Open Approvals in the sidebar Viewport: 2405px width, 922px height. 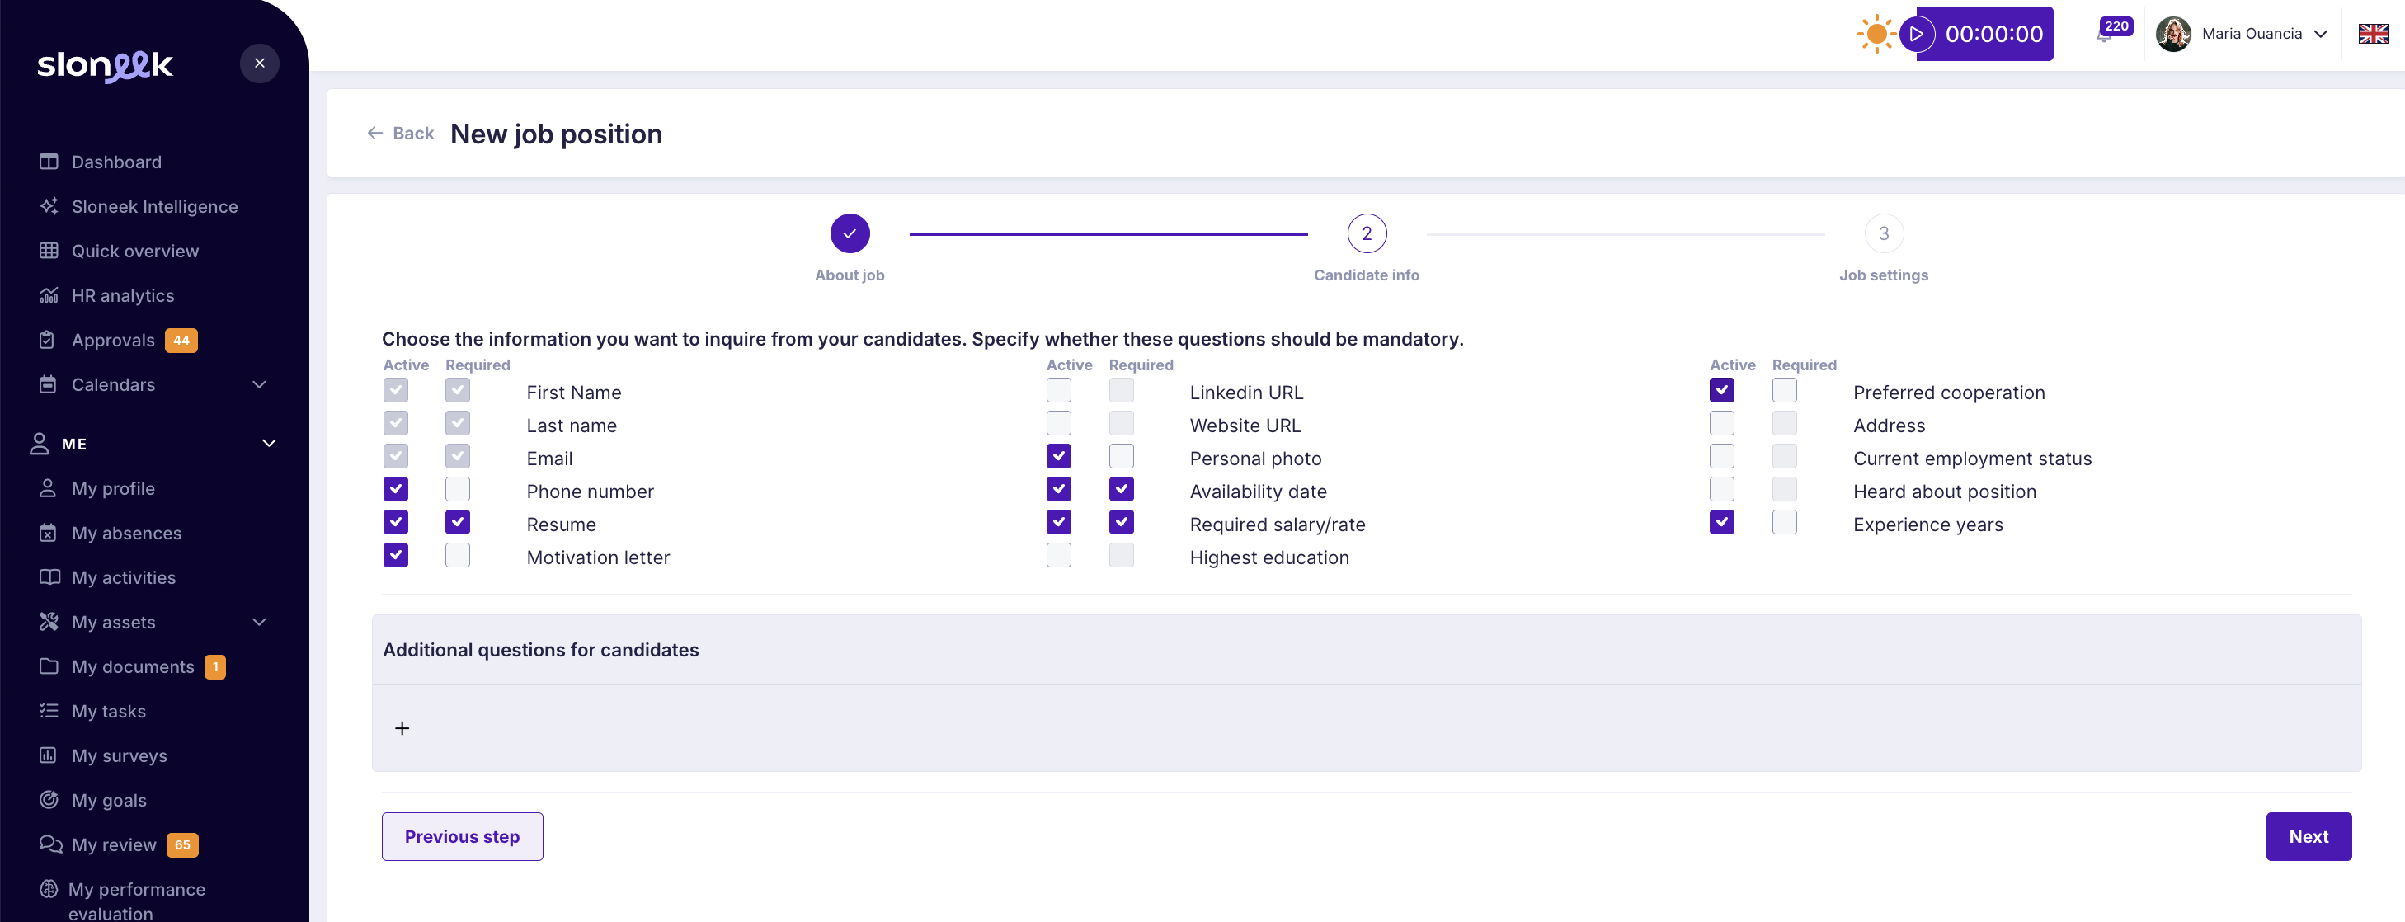[113, 341]
